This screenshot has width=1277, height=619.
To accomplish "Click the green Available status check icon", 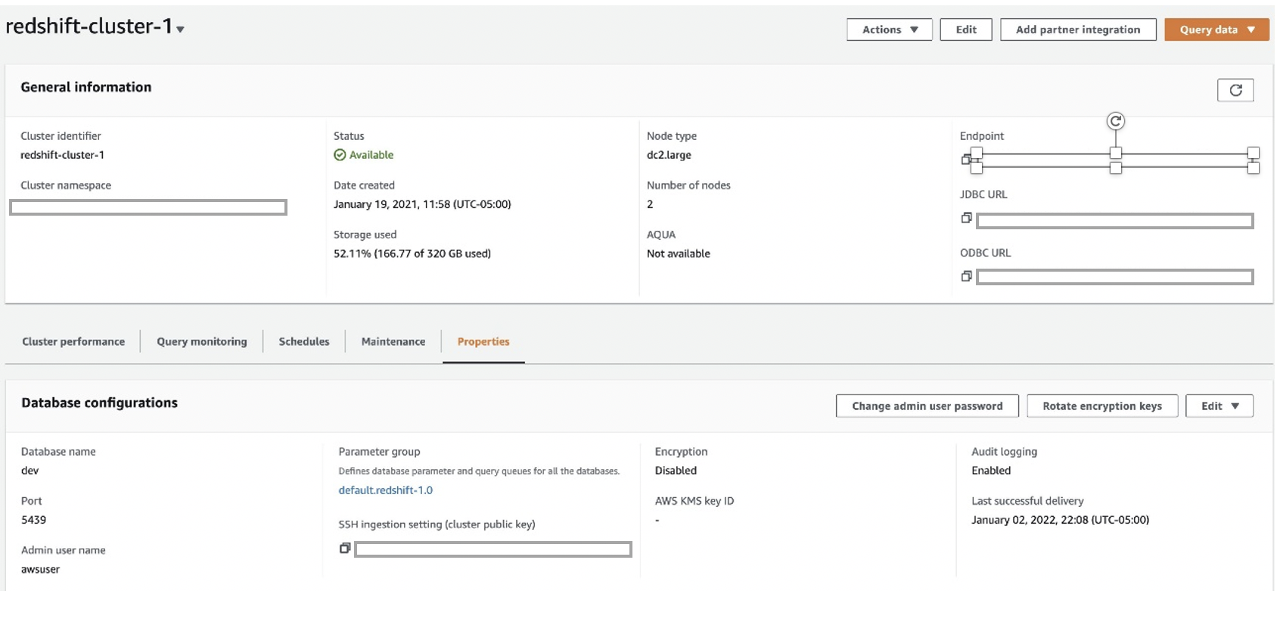I will tap(340, 155).
